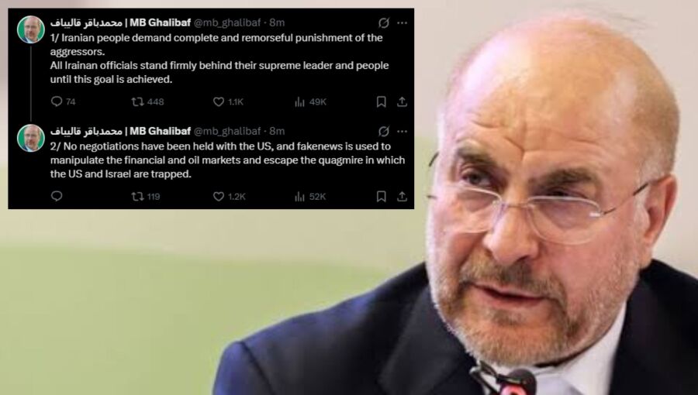View analytics showing 49K views

[x=310, y=102]
